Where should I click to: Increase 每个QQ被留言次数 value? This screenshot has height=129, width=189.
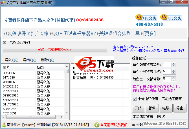[173, 64]
